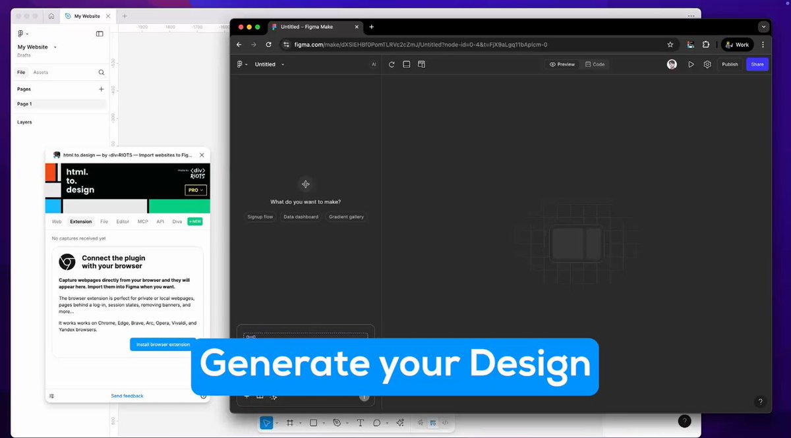Open Chrome tab search chevron

[x=763, y=27]
